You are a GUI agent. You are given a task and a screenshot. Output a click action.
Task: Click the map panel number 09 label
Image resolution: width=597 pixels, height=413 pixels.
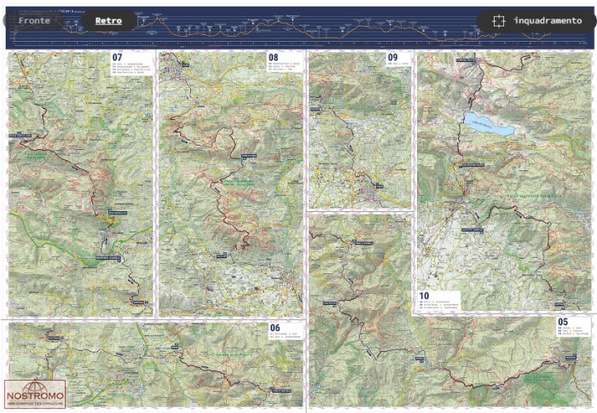[x=392, y=57]
